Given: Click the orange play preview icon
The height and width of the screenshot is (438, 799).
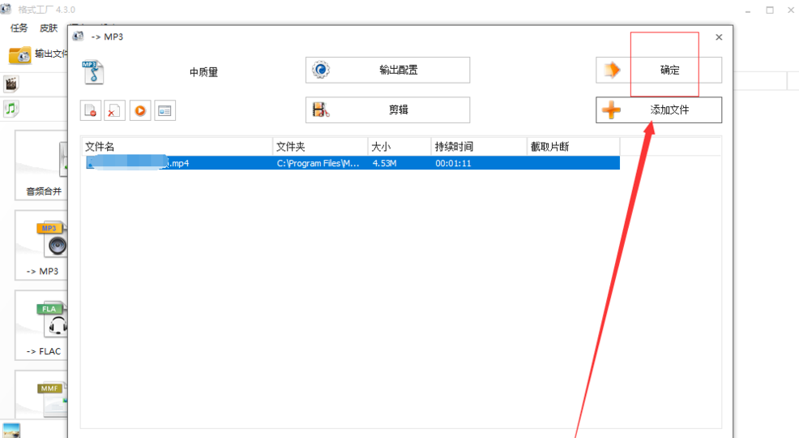Looking at the screenshot, I should click(140, 110).
